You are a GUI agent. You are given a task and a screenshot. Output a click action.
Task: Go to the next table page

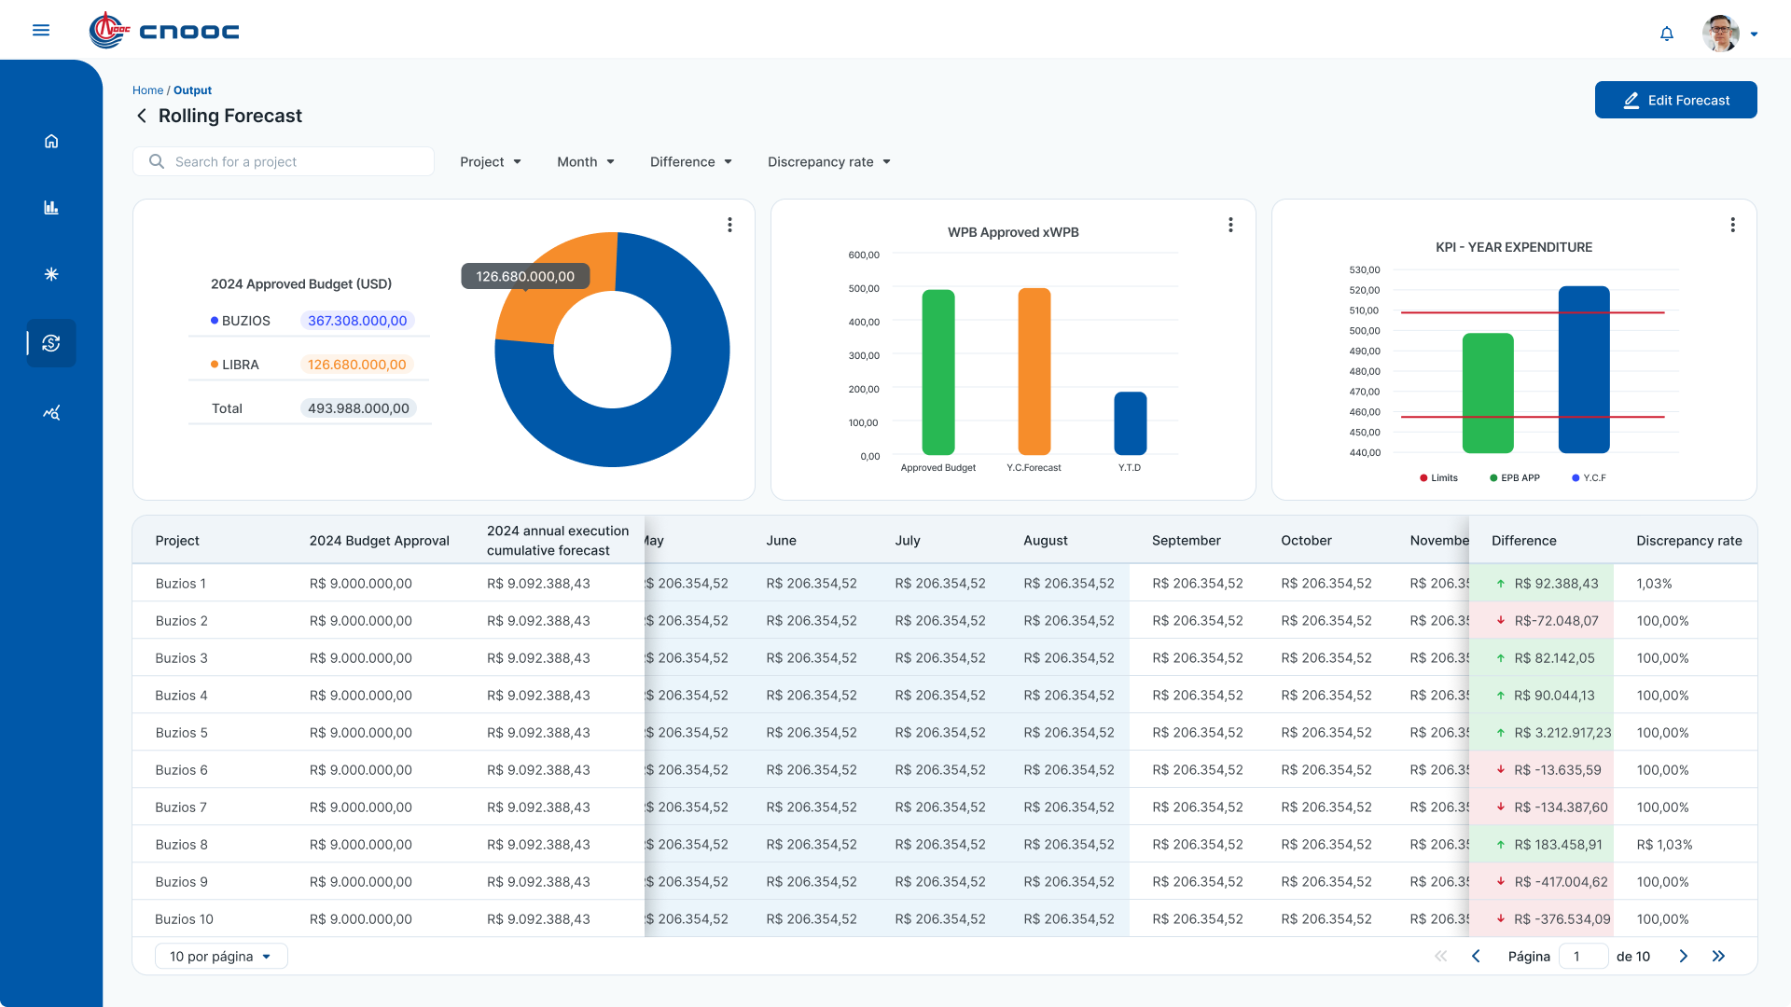(x=1684, y=957)
